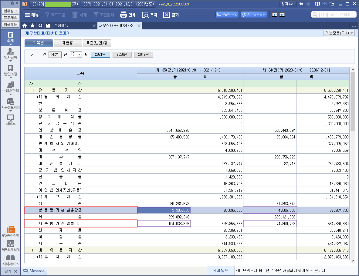
Task: Select the 2021년 year toggle button
Action: click(100, 55)
